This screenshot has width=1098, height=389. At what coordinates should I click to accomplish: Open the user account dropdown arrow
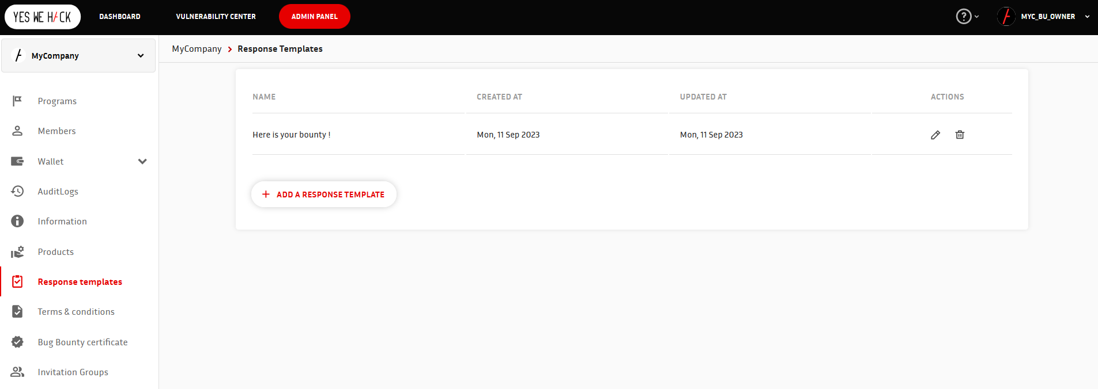(x=1087, y=17)
